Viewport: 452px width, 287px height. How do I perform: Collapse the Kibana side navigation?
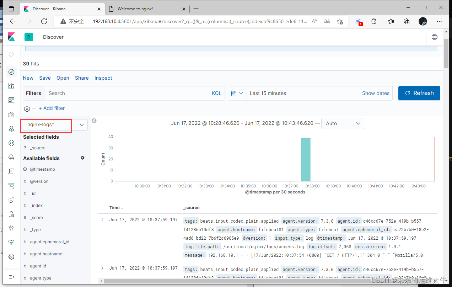[x=11, y=277]
